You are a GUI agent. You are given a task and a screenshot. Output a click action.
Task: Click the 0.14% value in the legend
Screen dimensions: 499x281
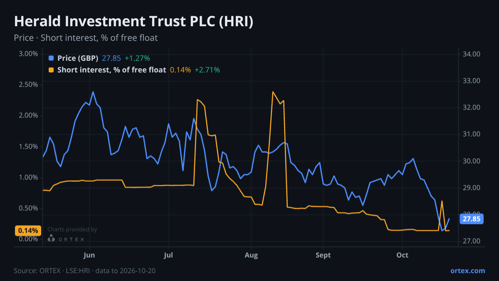pos(180,70)
